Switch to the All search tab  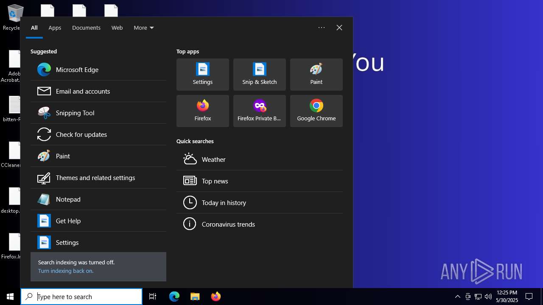point(34,28)
